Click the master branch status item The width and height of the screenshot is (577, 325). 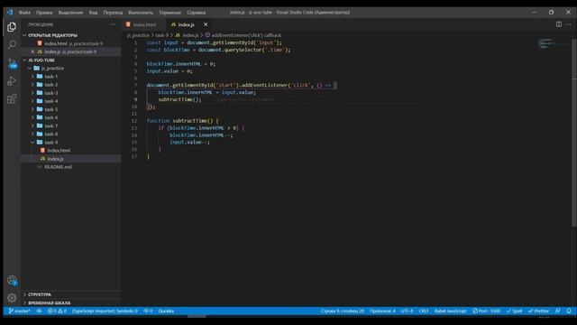20,311
